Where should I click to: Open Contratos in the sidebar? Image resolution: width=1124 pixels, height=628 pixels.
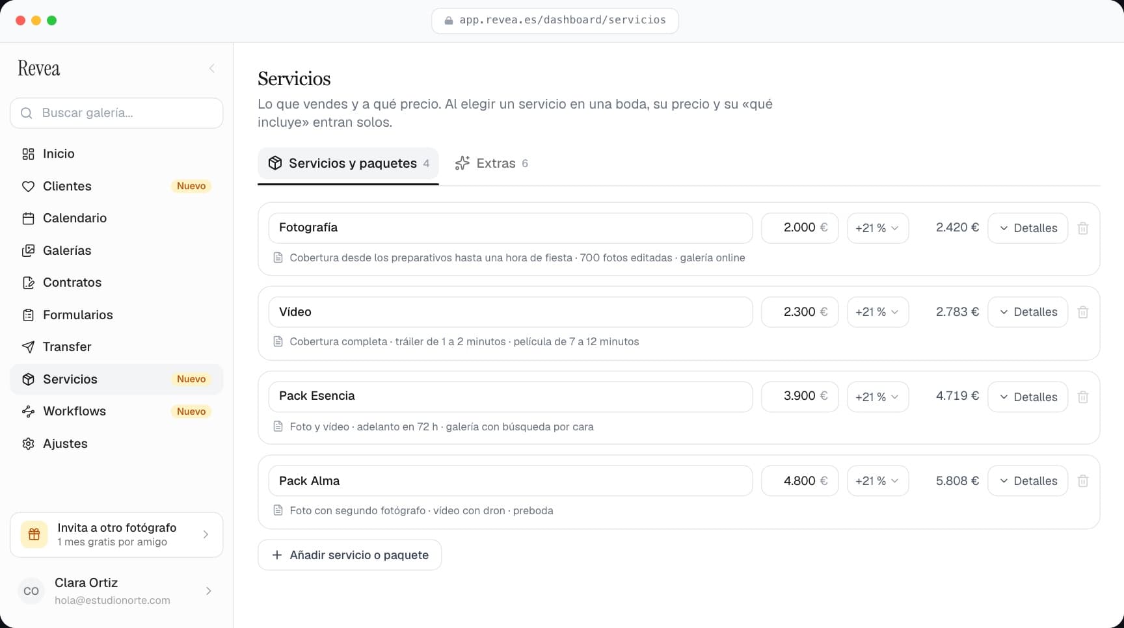tap(116, 282)
